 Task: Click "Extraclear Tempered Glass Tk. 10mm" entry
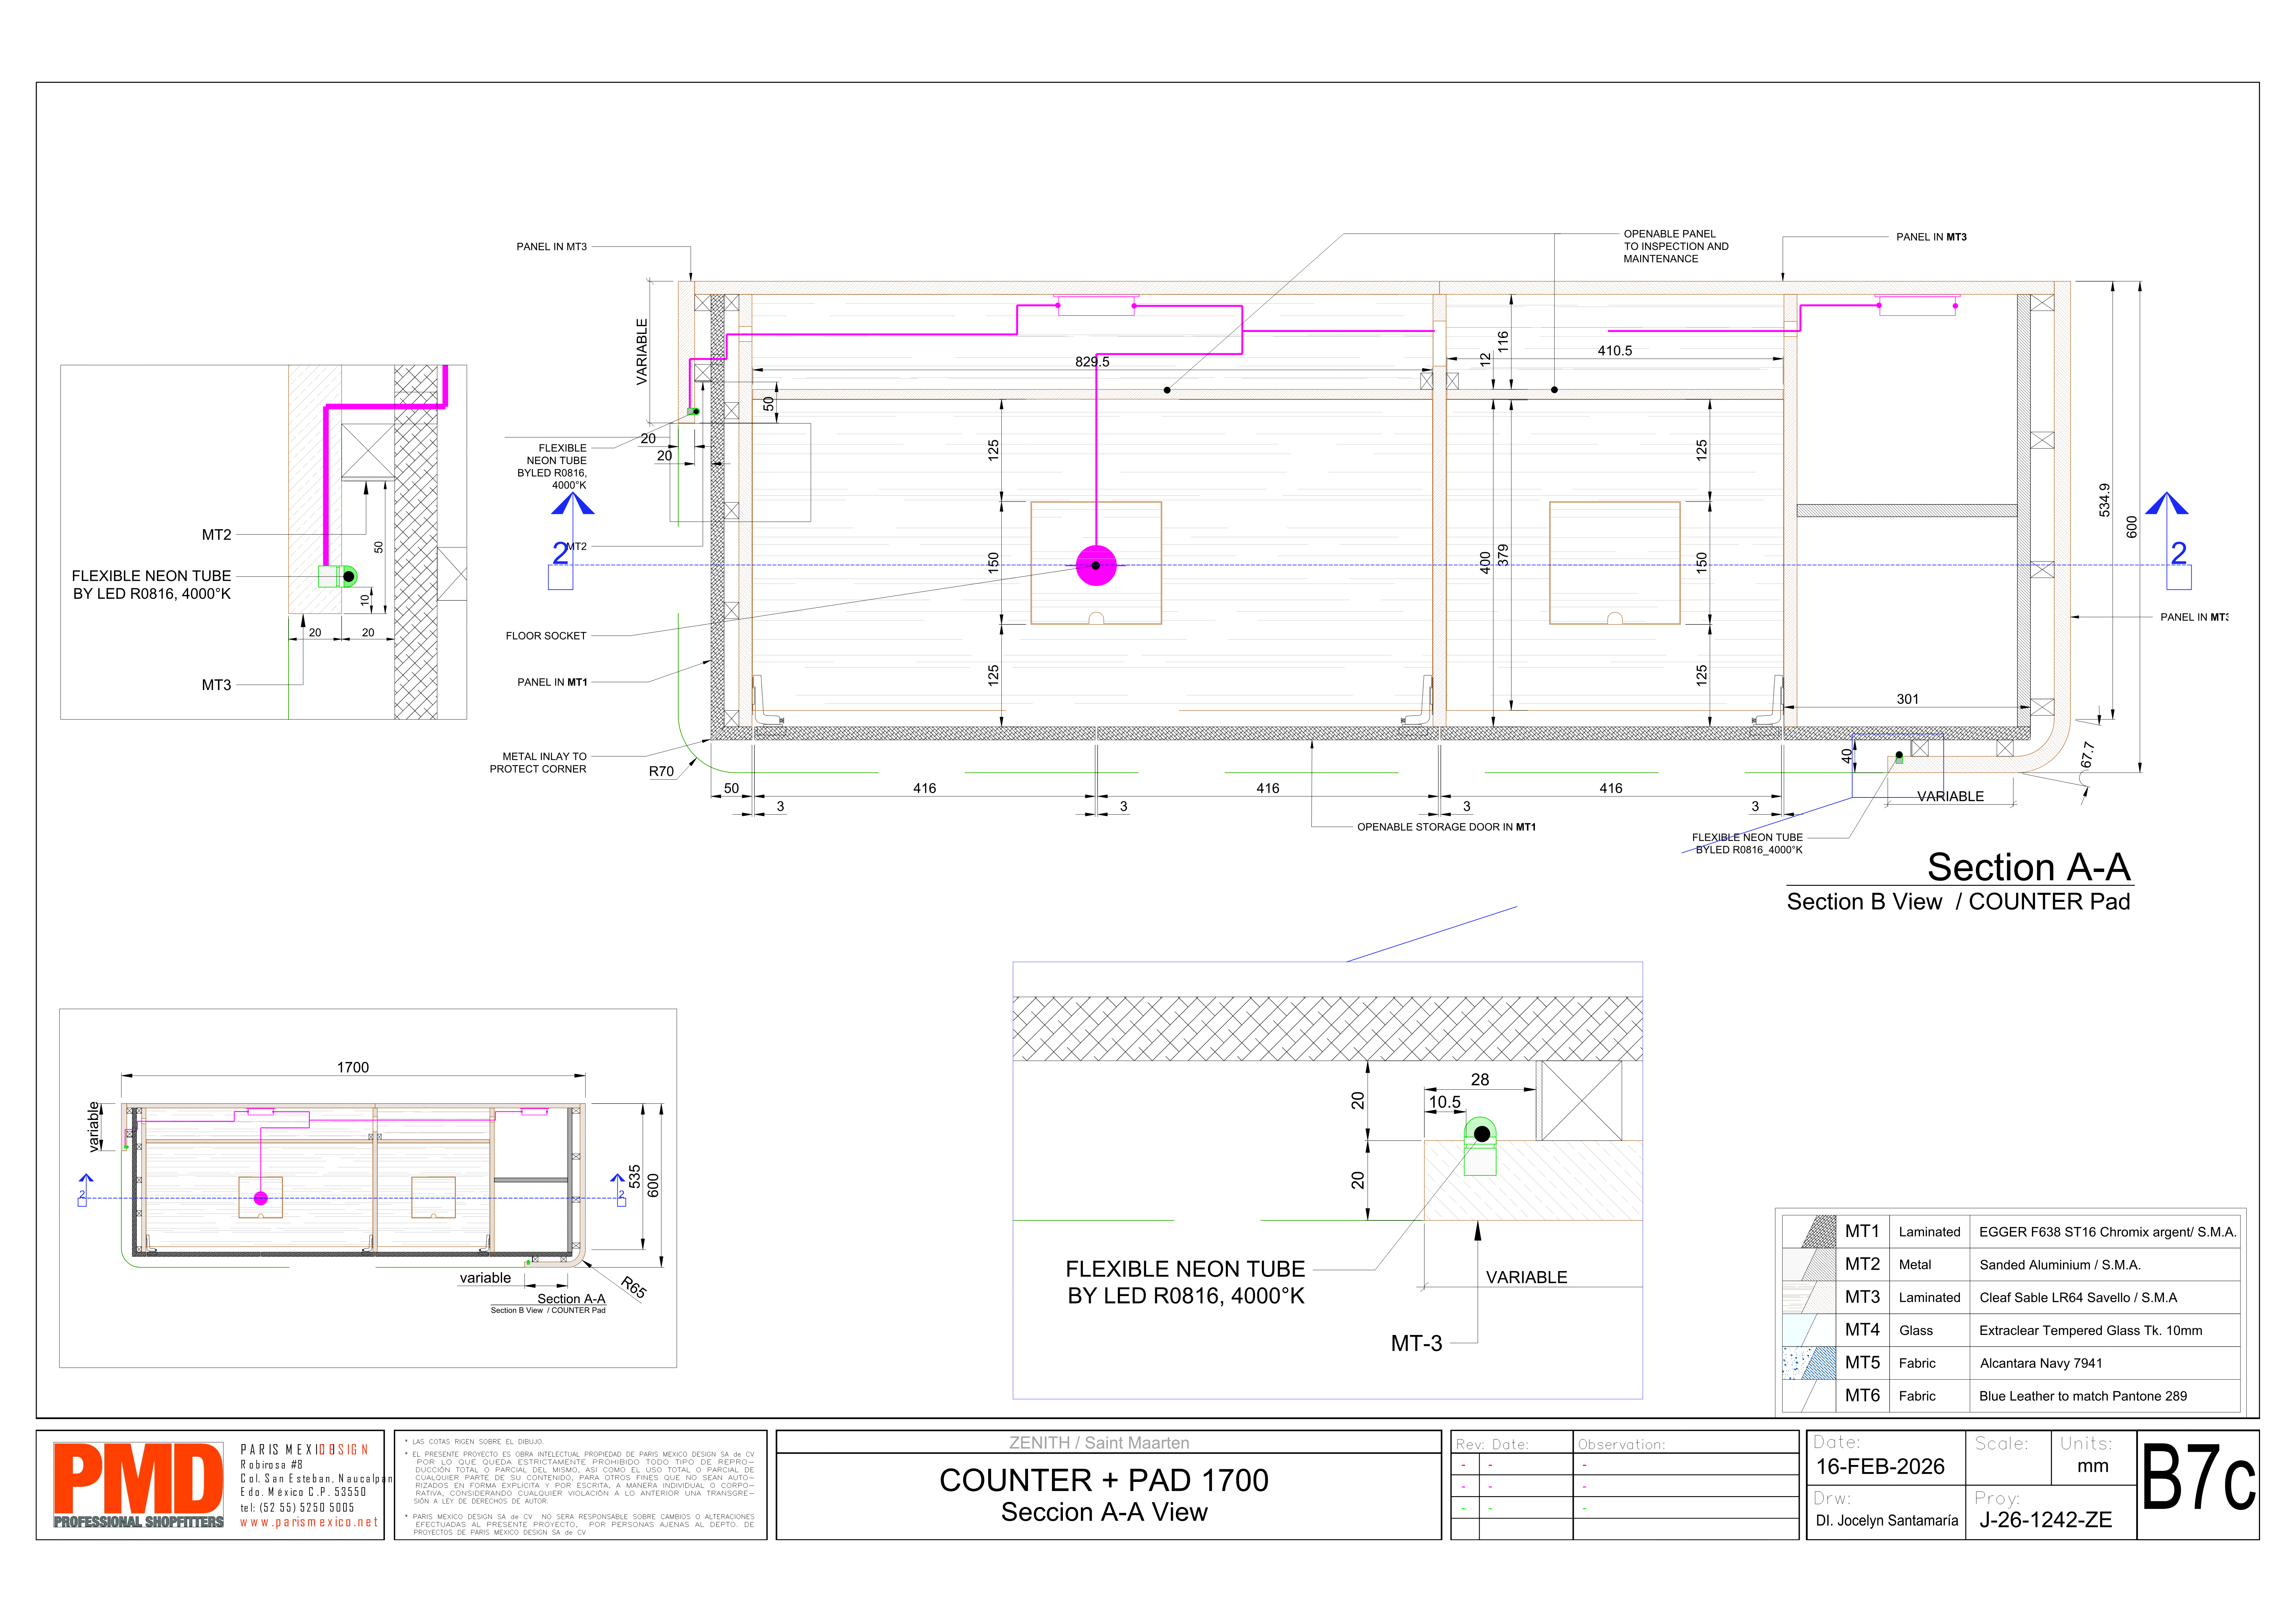2091,1331
